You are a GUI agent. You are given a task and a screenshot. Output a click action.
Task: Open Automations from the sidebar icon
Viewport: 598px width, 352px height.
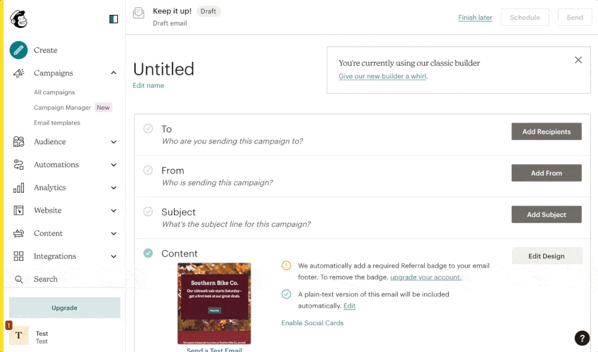click(19, 165)
